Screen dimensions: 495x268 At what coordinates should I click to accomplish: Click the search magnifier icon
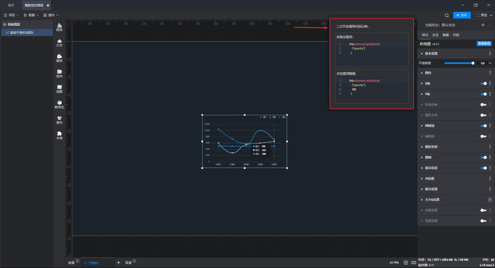coord(447,15)
